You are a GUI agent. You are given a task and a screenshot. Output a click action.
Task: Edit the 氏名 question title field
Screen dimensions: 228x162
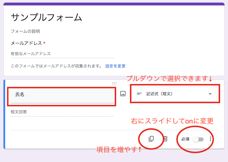coord(62,95)
